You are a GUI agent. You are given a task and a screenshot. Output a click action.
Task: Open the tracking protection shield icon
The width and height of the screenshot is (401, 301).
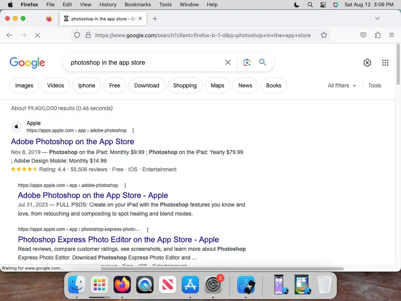(77, 35)
